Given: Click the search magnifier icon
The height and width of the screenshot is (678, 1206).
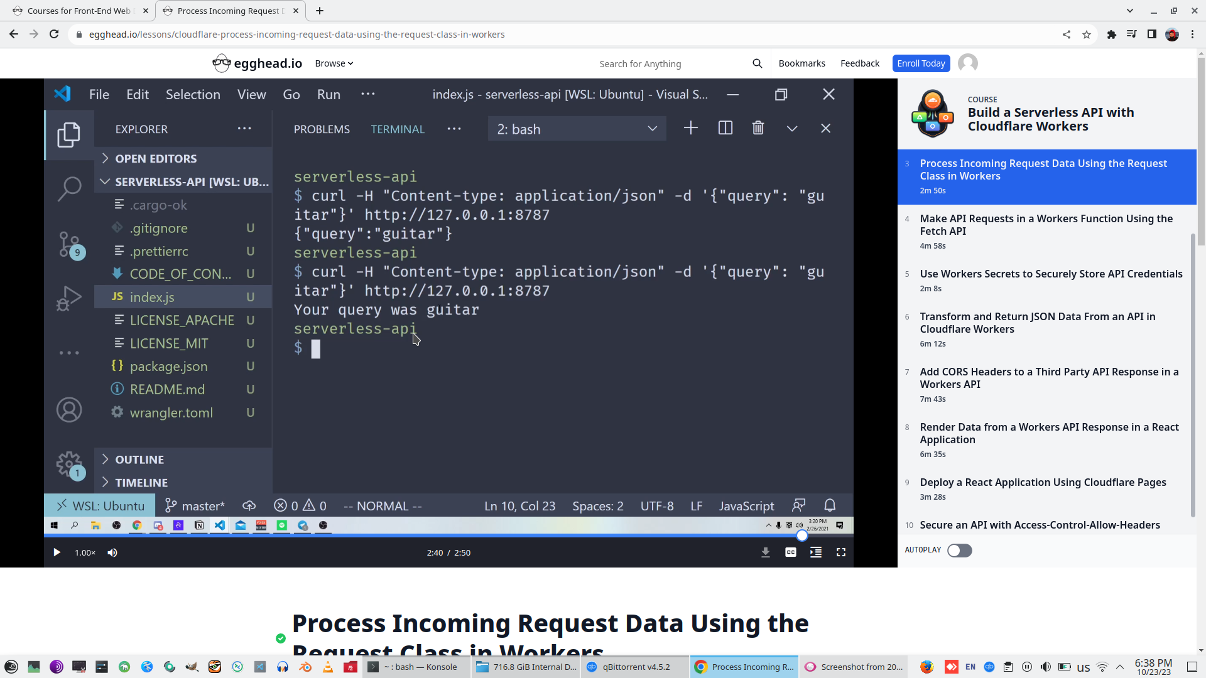Looking at the screenshot, I should [x=757, y=63].
